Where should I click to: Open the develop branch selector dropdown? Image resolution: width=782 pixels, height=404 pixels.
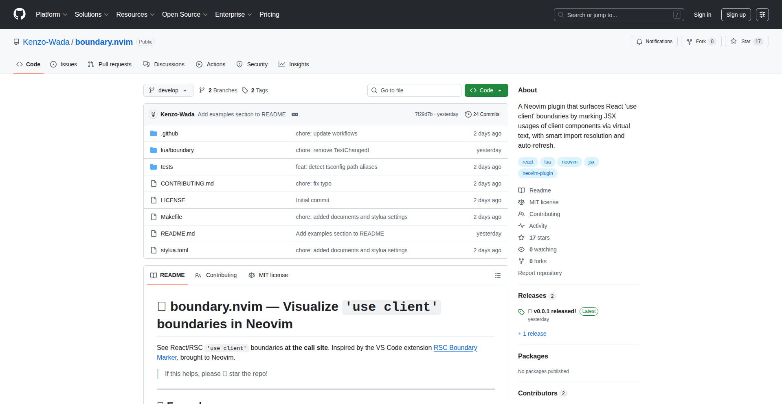point(168,90)
